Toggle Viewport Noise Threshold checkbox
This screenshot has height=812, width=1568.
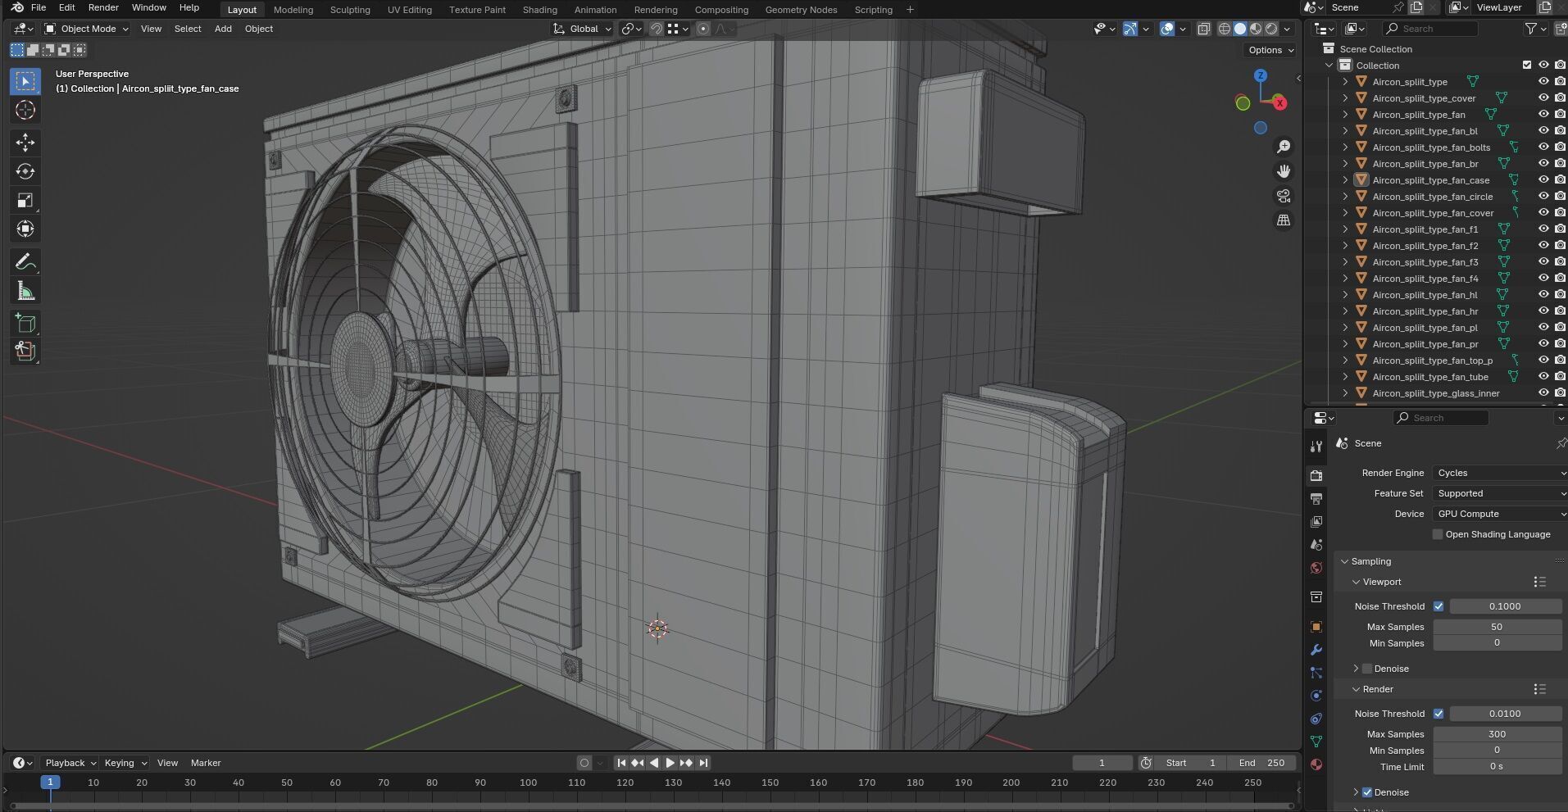click(x=1438, y=606)
